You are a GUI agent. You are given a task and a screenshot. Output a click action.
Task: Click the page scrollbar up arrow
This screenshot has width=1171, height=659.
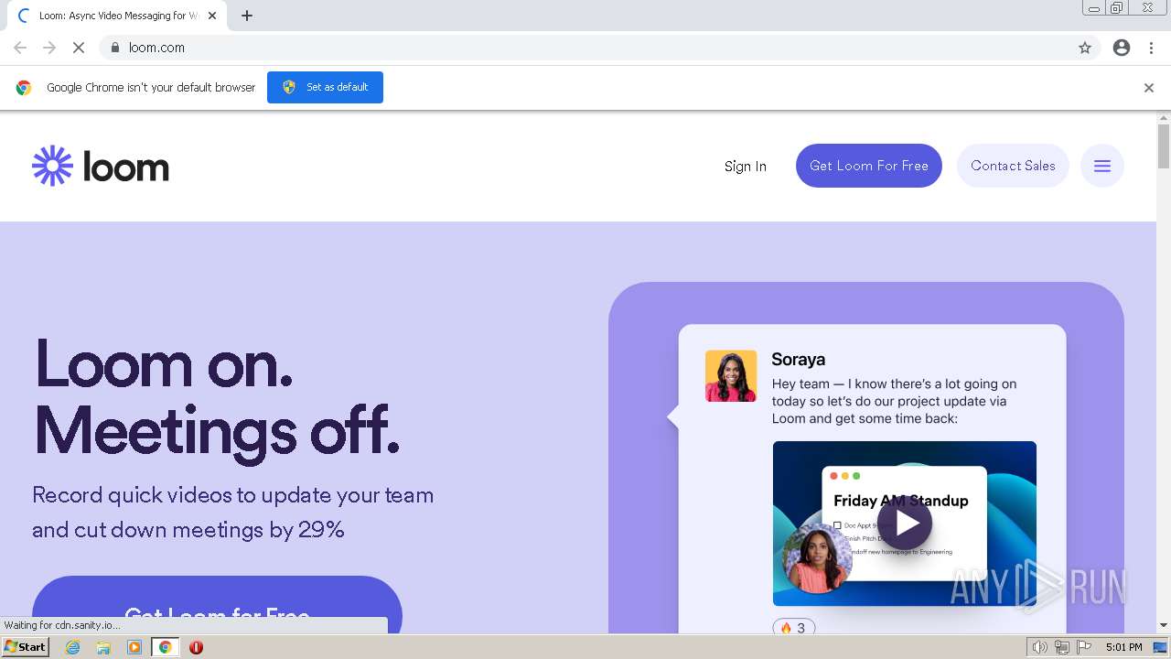[x=1164, y=118]
